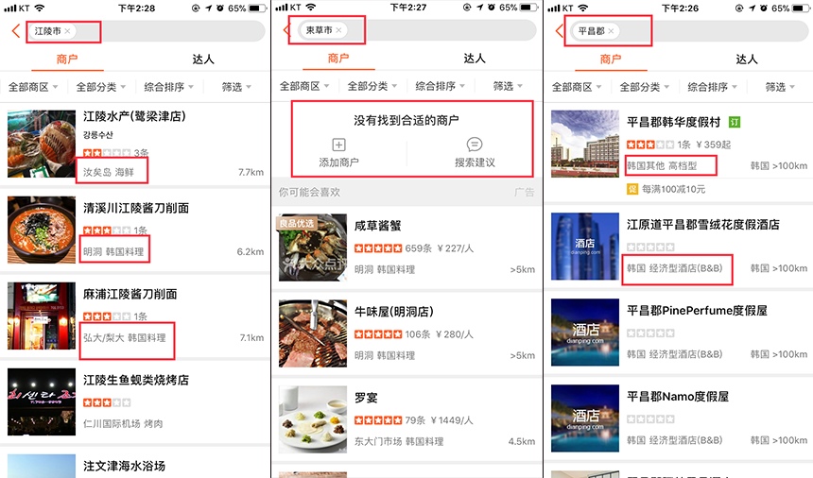Tap the 清溪川江陵酱刀削面 noodle thumbnail

point(41,230)
